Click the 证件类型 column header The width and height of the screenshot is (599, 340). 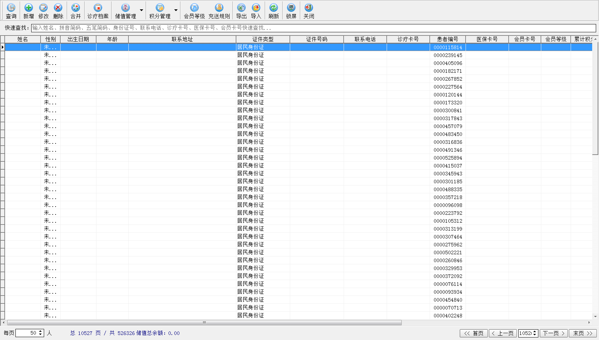coord(263,39)
